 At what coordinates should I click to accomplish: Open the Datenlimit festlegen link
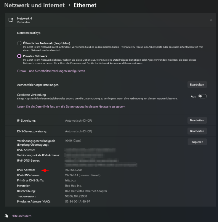point(71,107)
